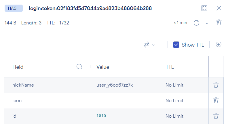Select the 1010 id value
The width and height of the screenshot is (228, 128).
click(101, 116)
